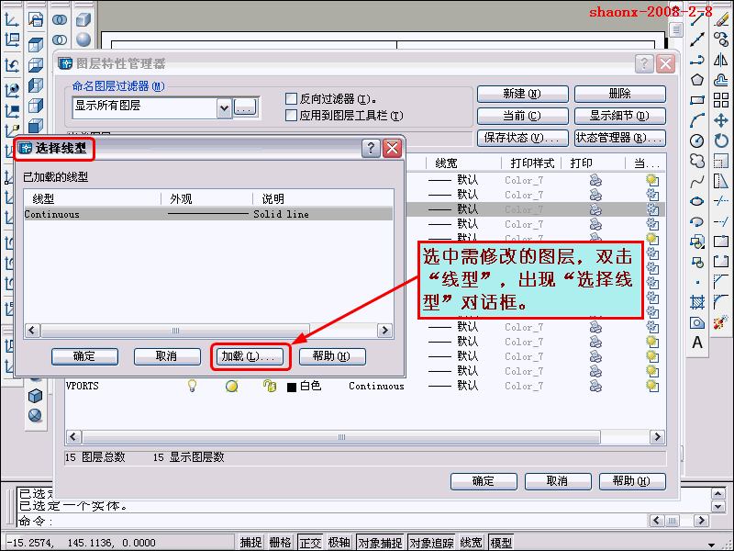Toggle 对象捕捉 in status bar
The image size is (734, 551).
pos(380,543)
